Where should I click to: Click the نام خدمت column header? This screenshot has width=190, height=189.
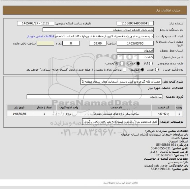tap(116, 108)
